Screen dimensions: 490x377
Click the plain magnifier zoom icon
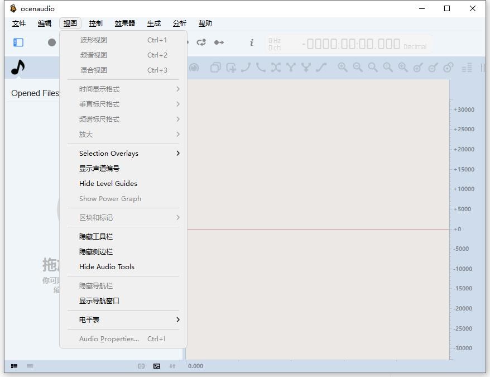(372, 67)
